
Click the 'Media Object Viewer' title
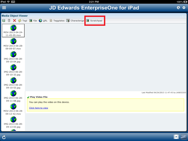click(x=15, y=16)
